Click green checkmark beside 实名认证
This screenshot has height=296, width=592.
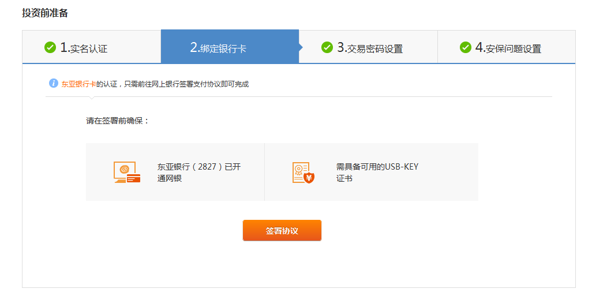[50, 47]
